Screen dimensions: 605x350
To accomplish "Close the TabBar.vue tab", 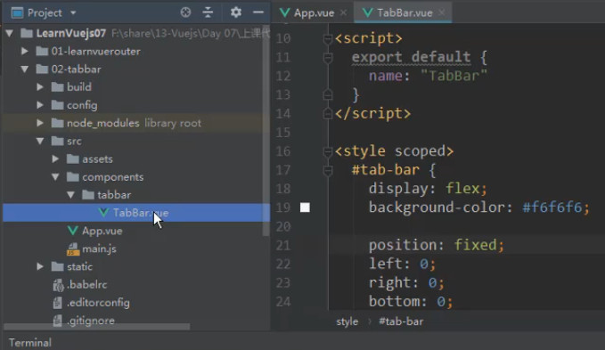I will [442, 12].
